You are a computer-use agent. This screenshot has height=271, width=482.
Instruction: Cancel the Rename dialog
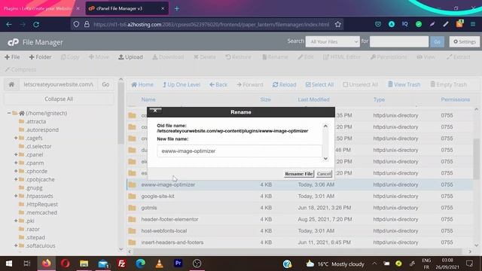click(324, 174)
